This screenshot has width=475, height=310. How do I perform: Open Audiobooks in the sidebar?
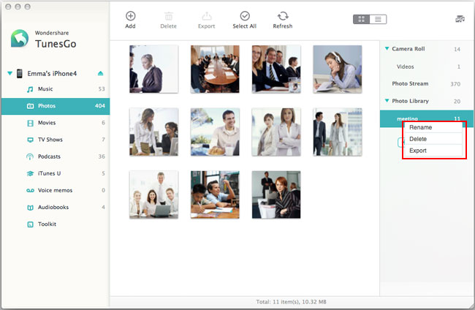[x=56, y=207]
